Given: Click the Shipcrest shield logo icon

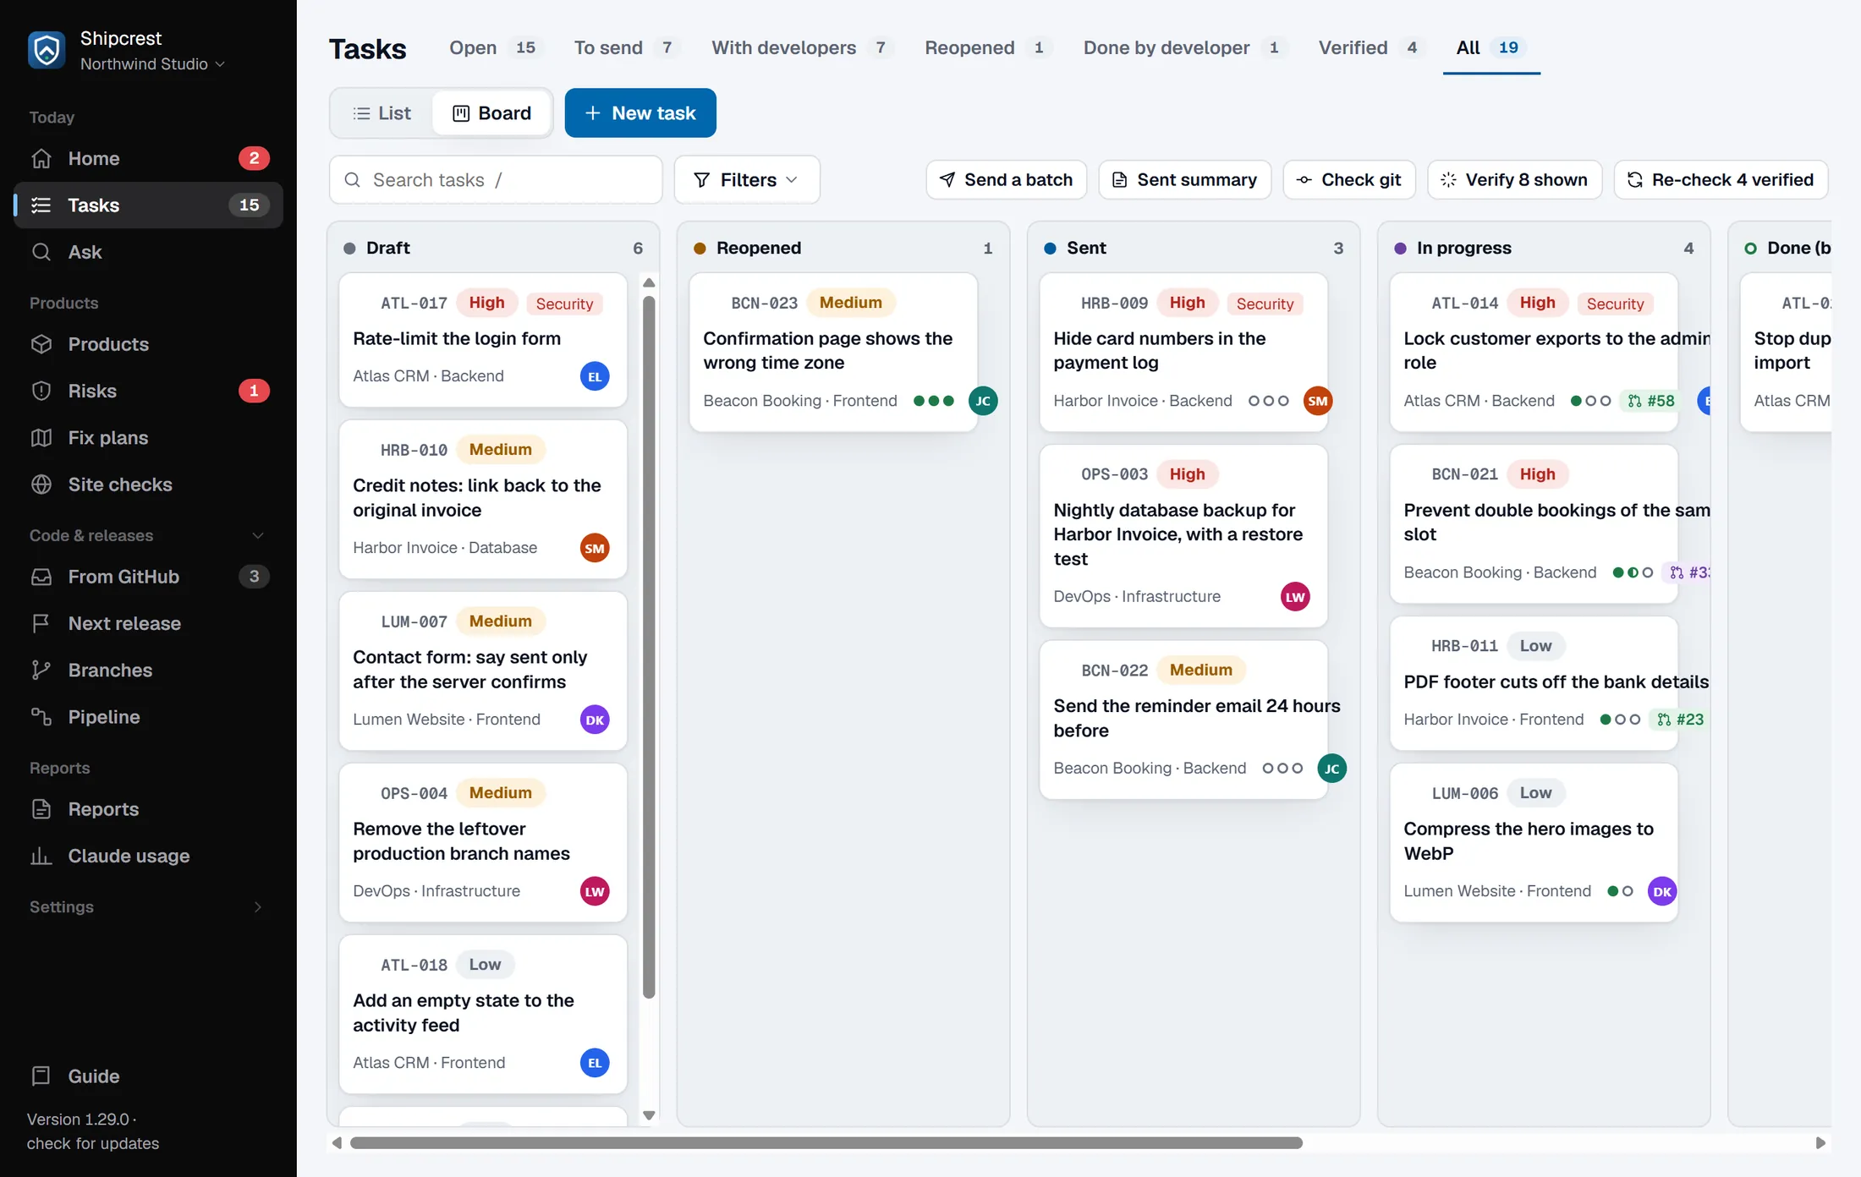Looking at the screenshot, I should (47, 50).
